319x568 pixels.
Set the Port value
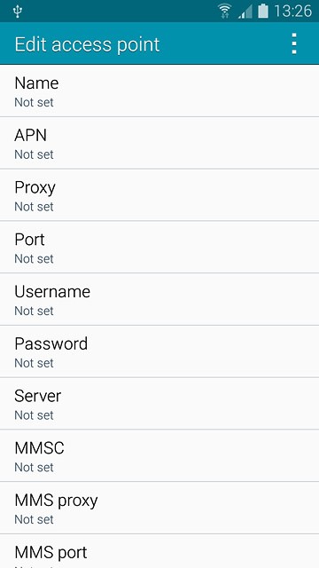(159, 248)
